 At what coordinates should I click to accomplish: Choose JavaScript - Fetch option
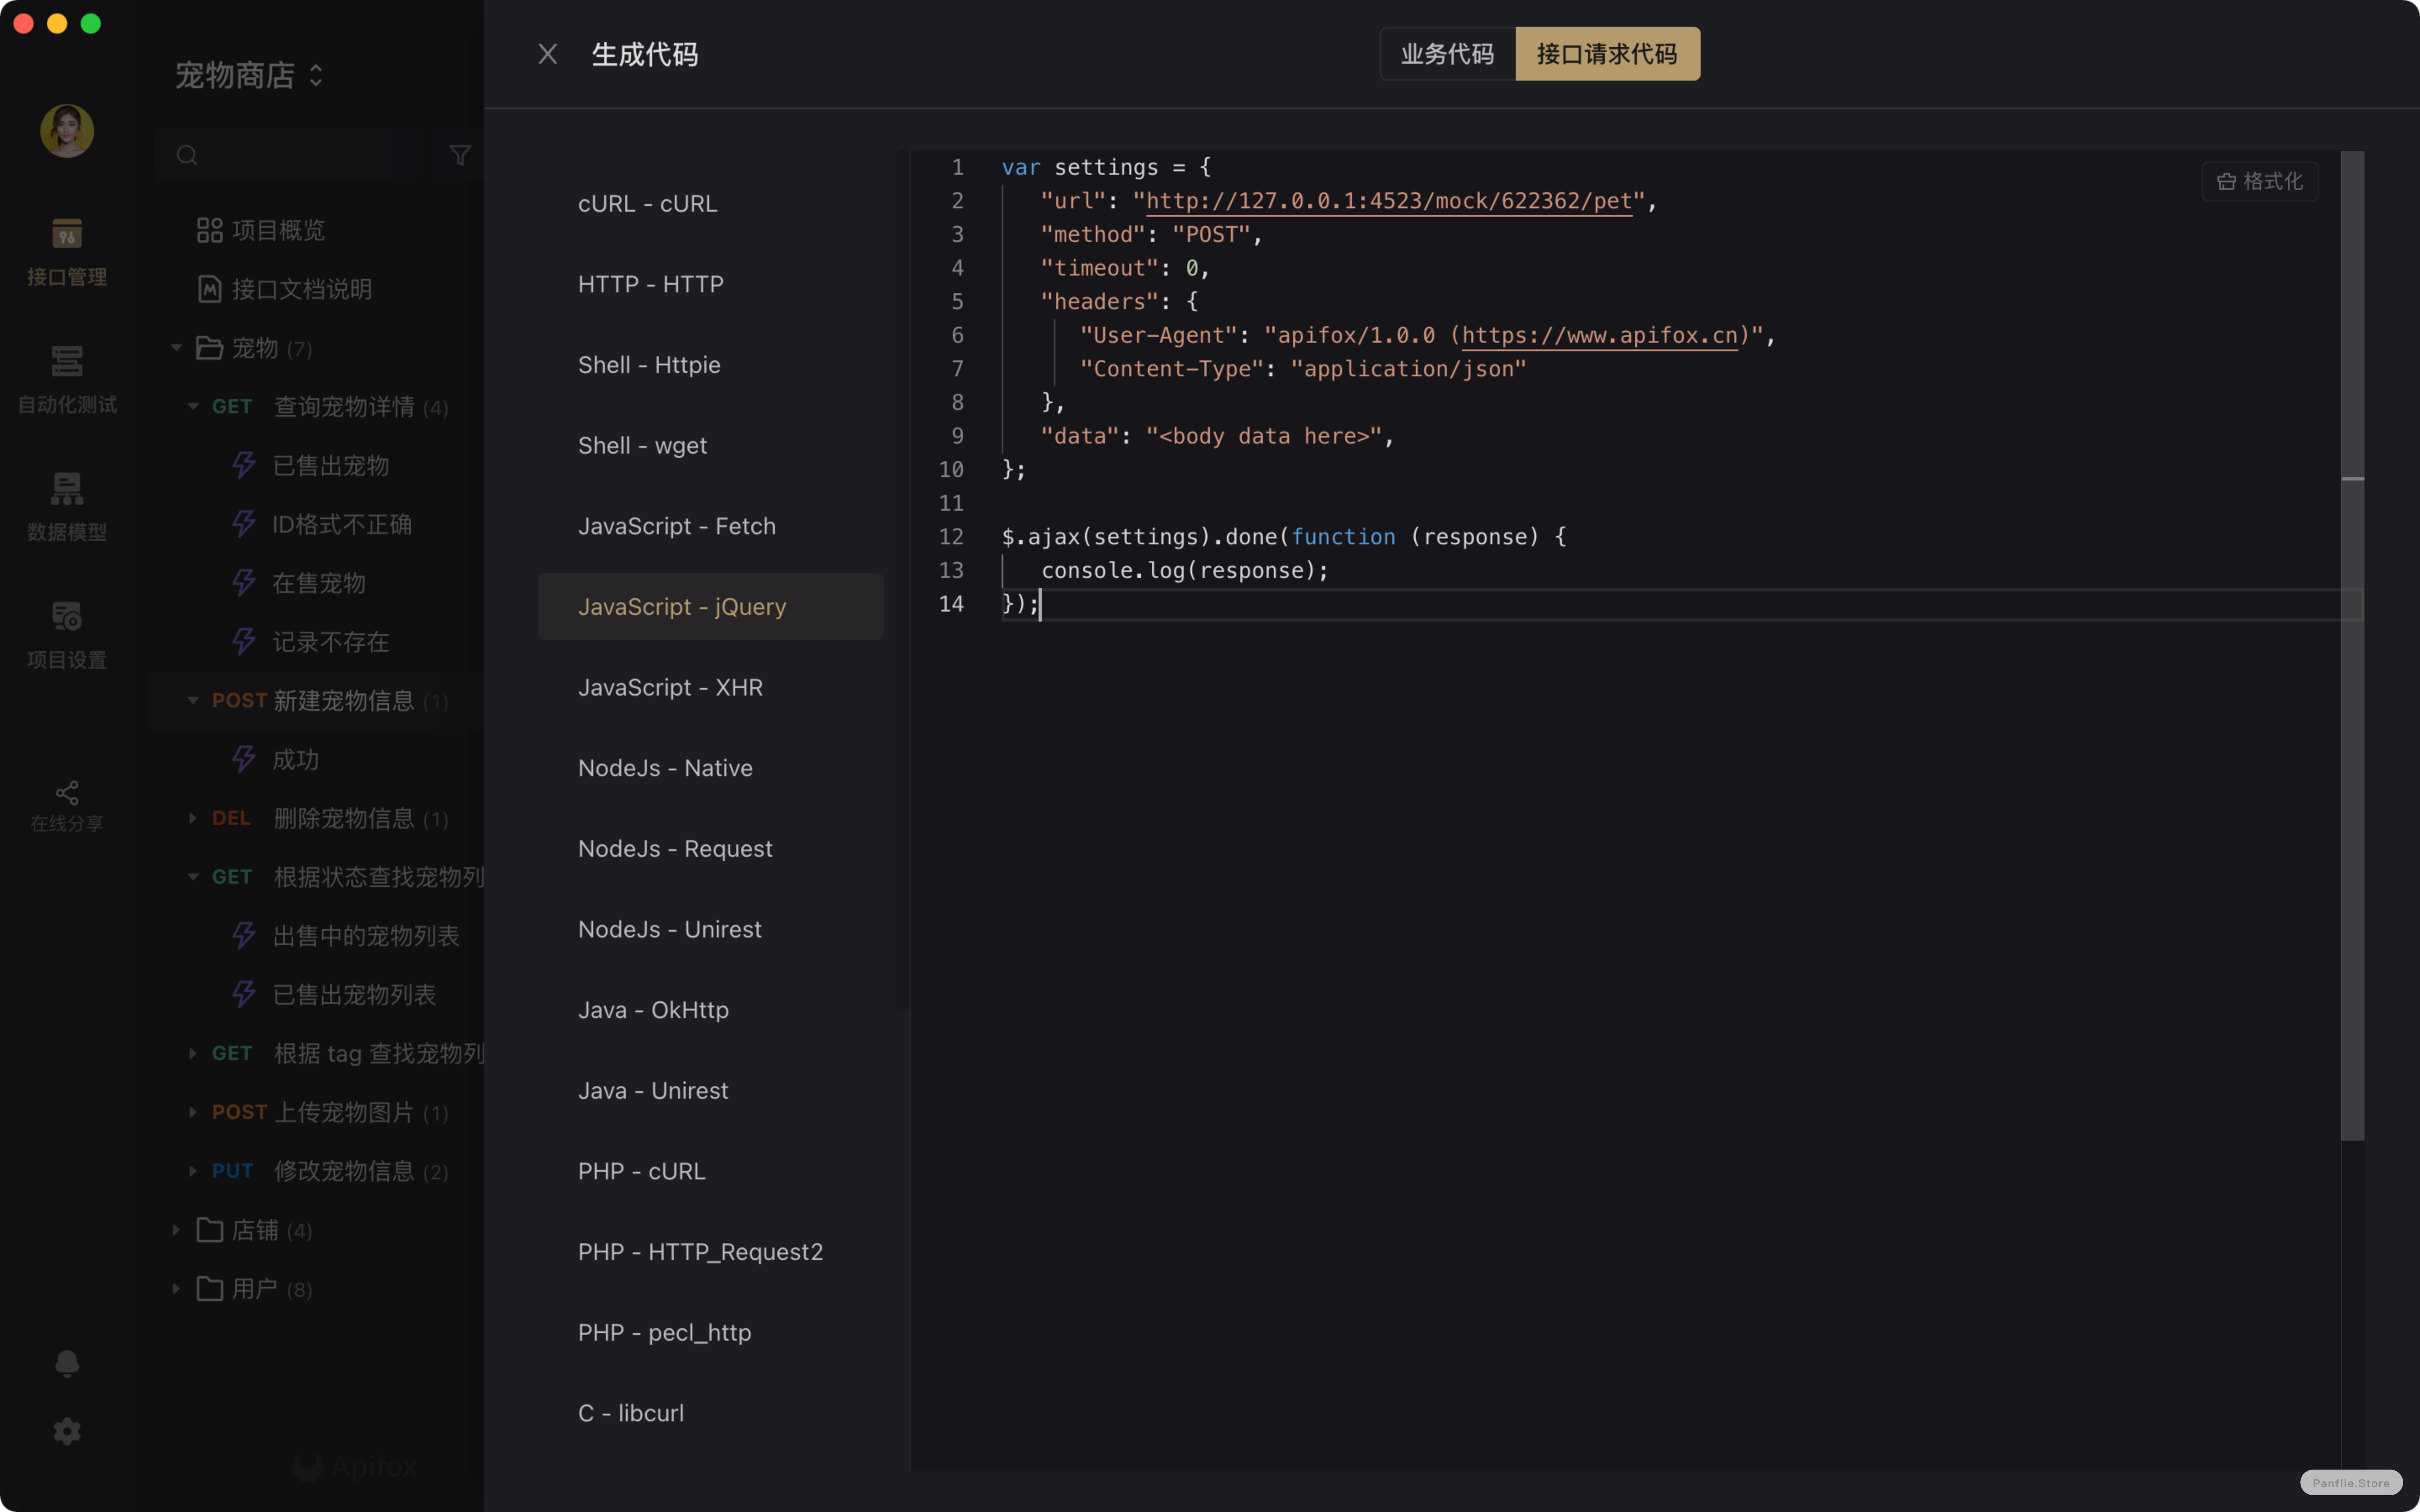pos(710,526)
